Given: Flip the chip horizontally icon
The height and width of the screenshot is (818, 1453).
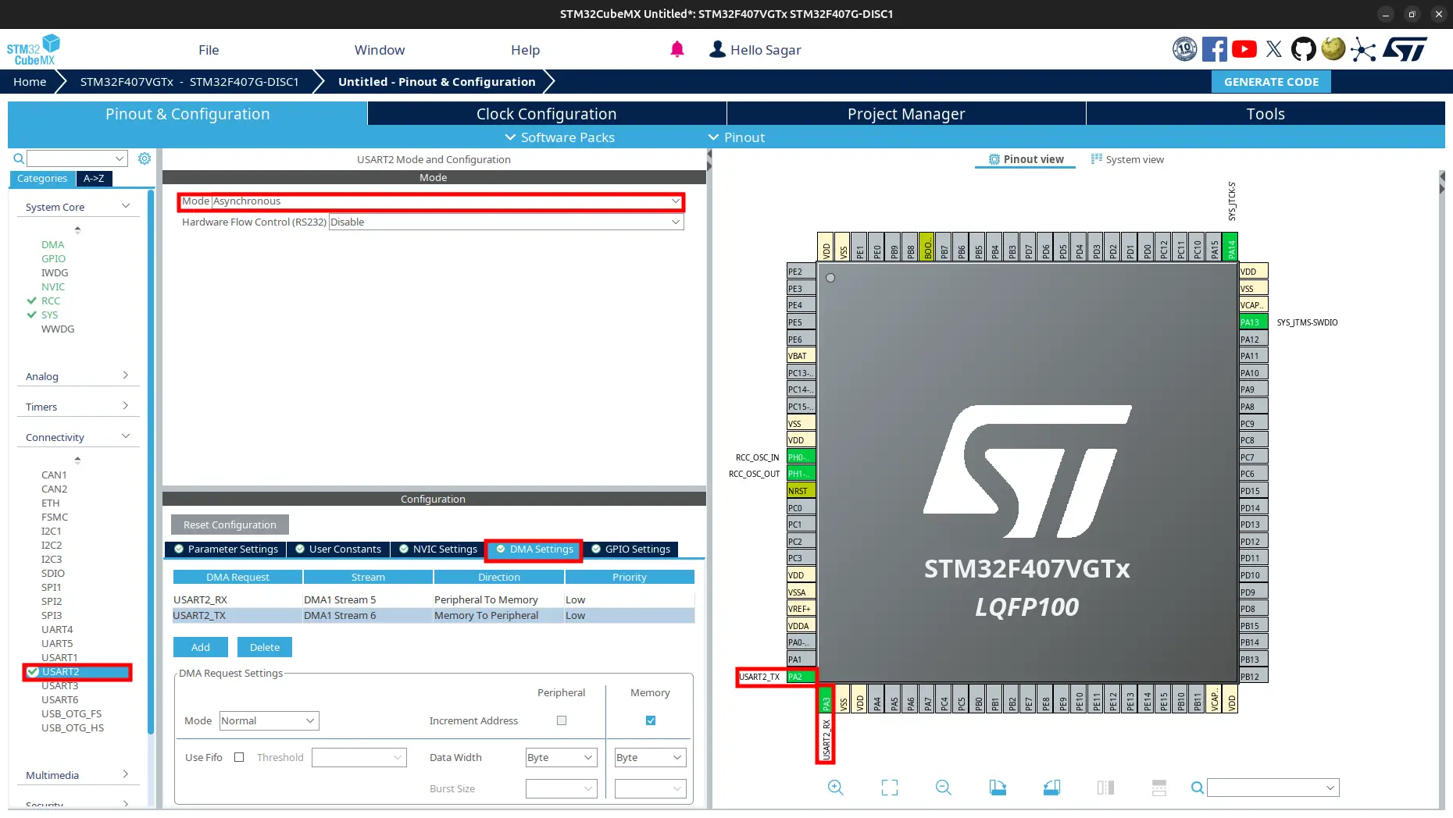Looking at the screenshot, I should coord(1105,788).
